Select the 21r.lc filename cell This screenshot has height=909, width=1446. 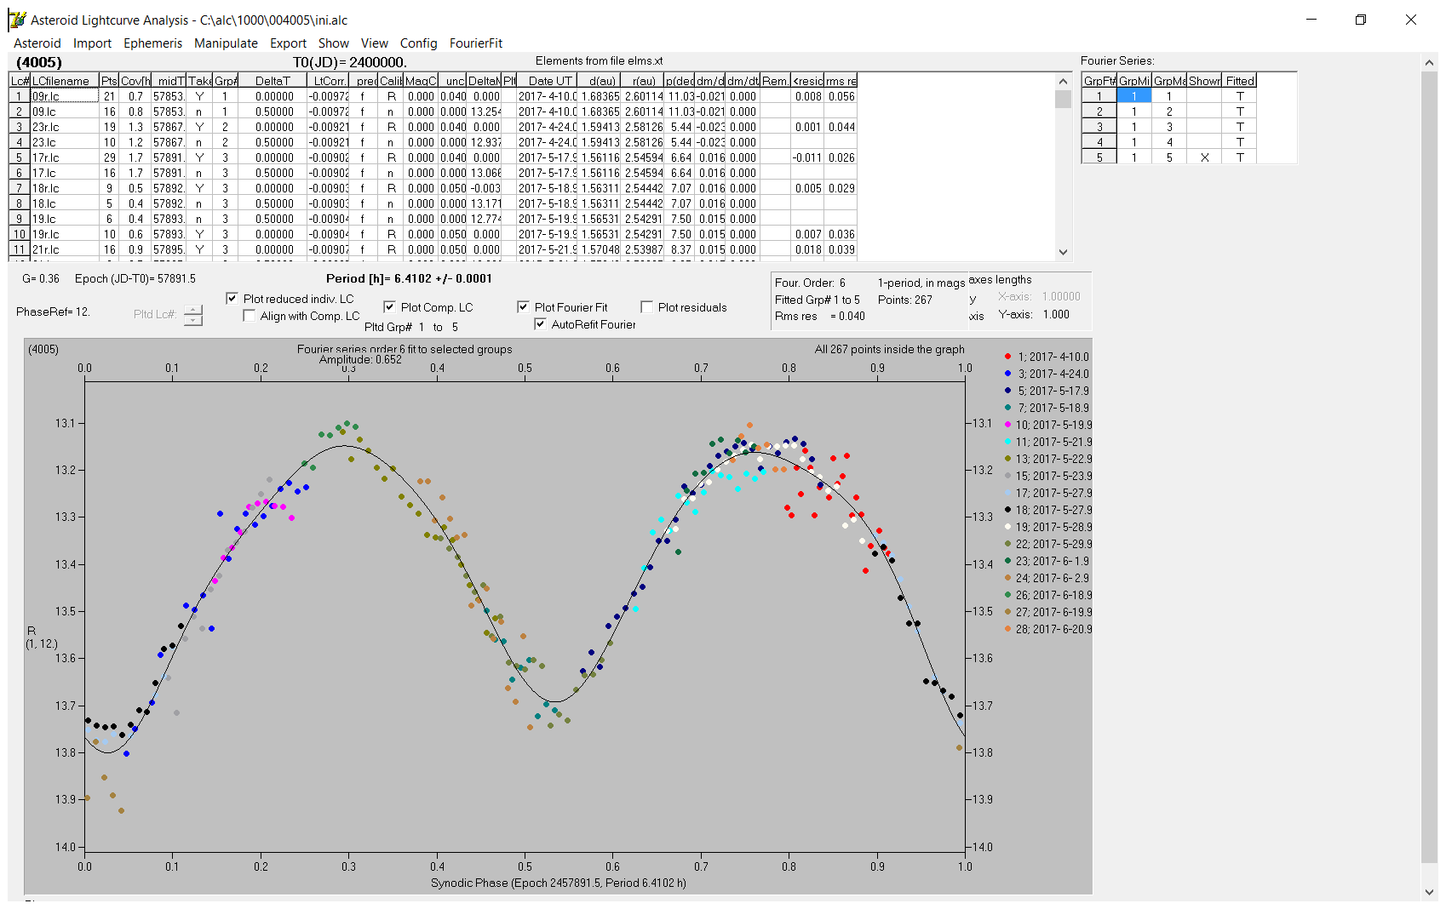click(x=65, y=249)
